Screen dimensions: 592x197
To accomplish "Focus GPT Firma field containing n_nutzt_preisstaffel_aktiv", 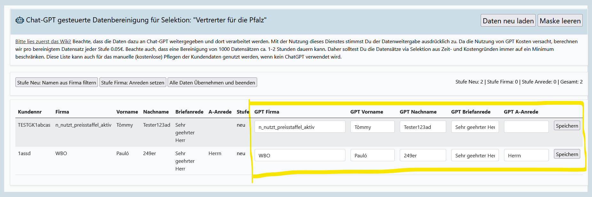I will [x=300, y=127].
